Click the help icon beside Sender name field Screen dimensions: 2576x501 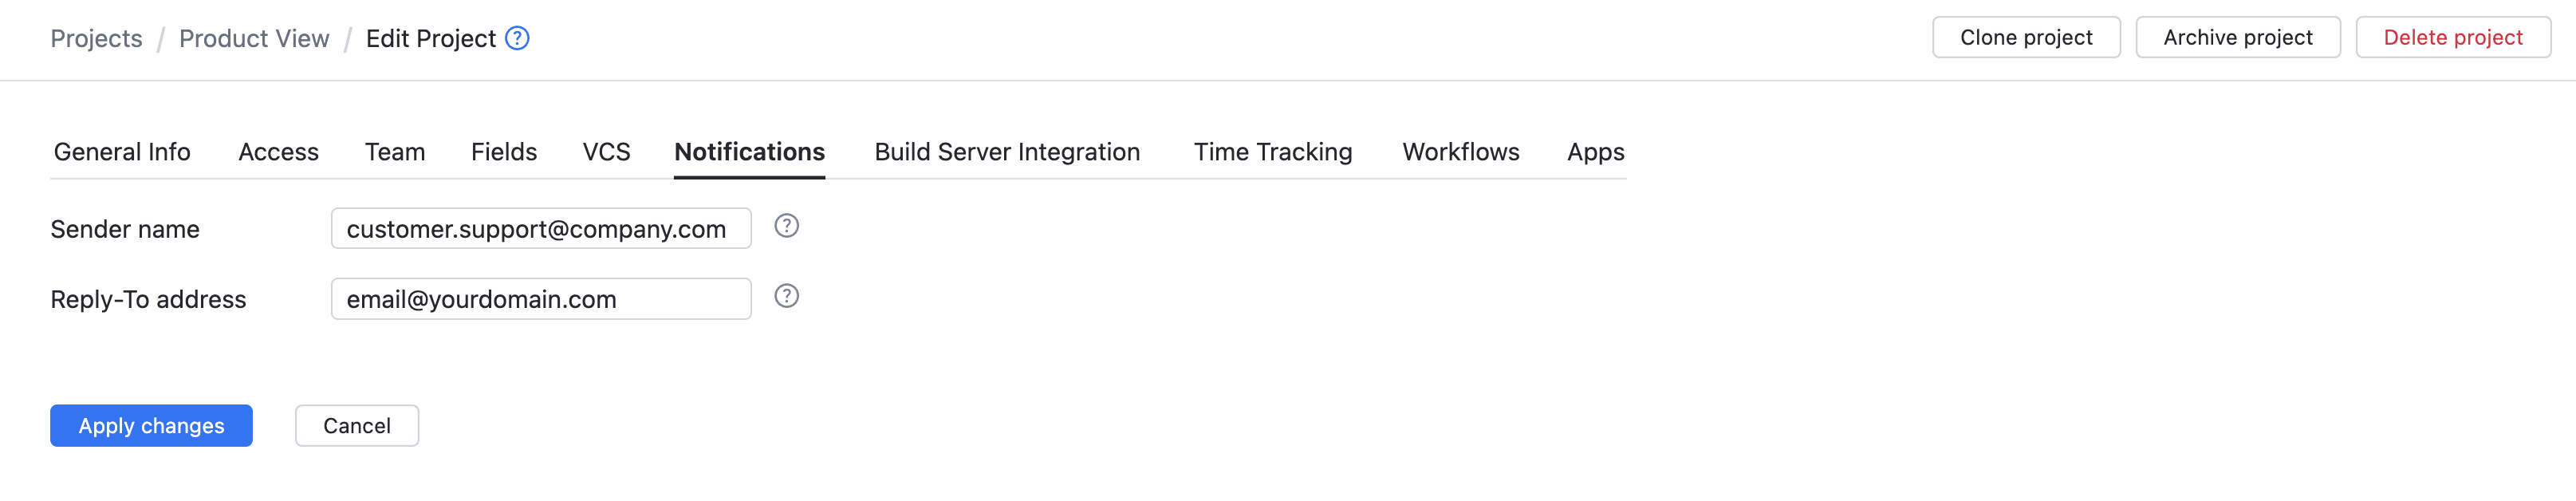tap(787, 226)
